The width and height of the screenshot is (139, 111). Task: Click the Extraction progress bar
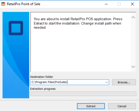pos(83,94)
